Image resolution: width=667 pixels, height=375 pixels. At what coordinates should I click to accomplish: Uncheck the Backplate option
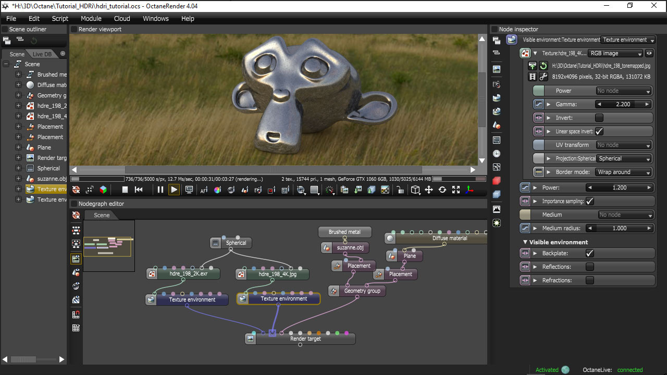coord(590,253)
